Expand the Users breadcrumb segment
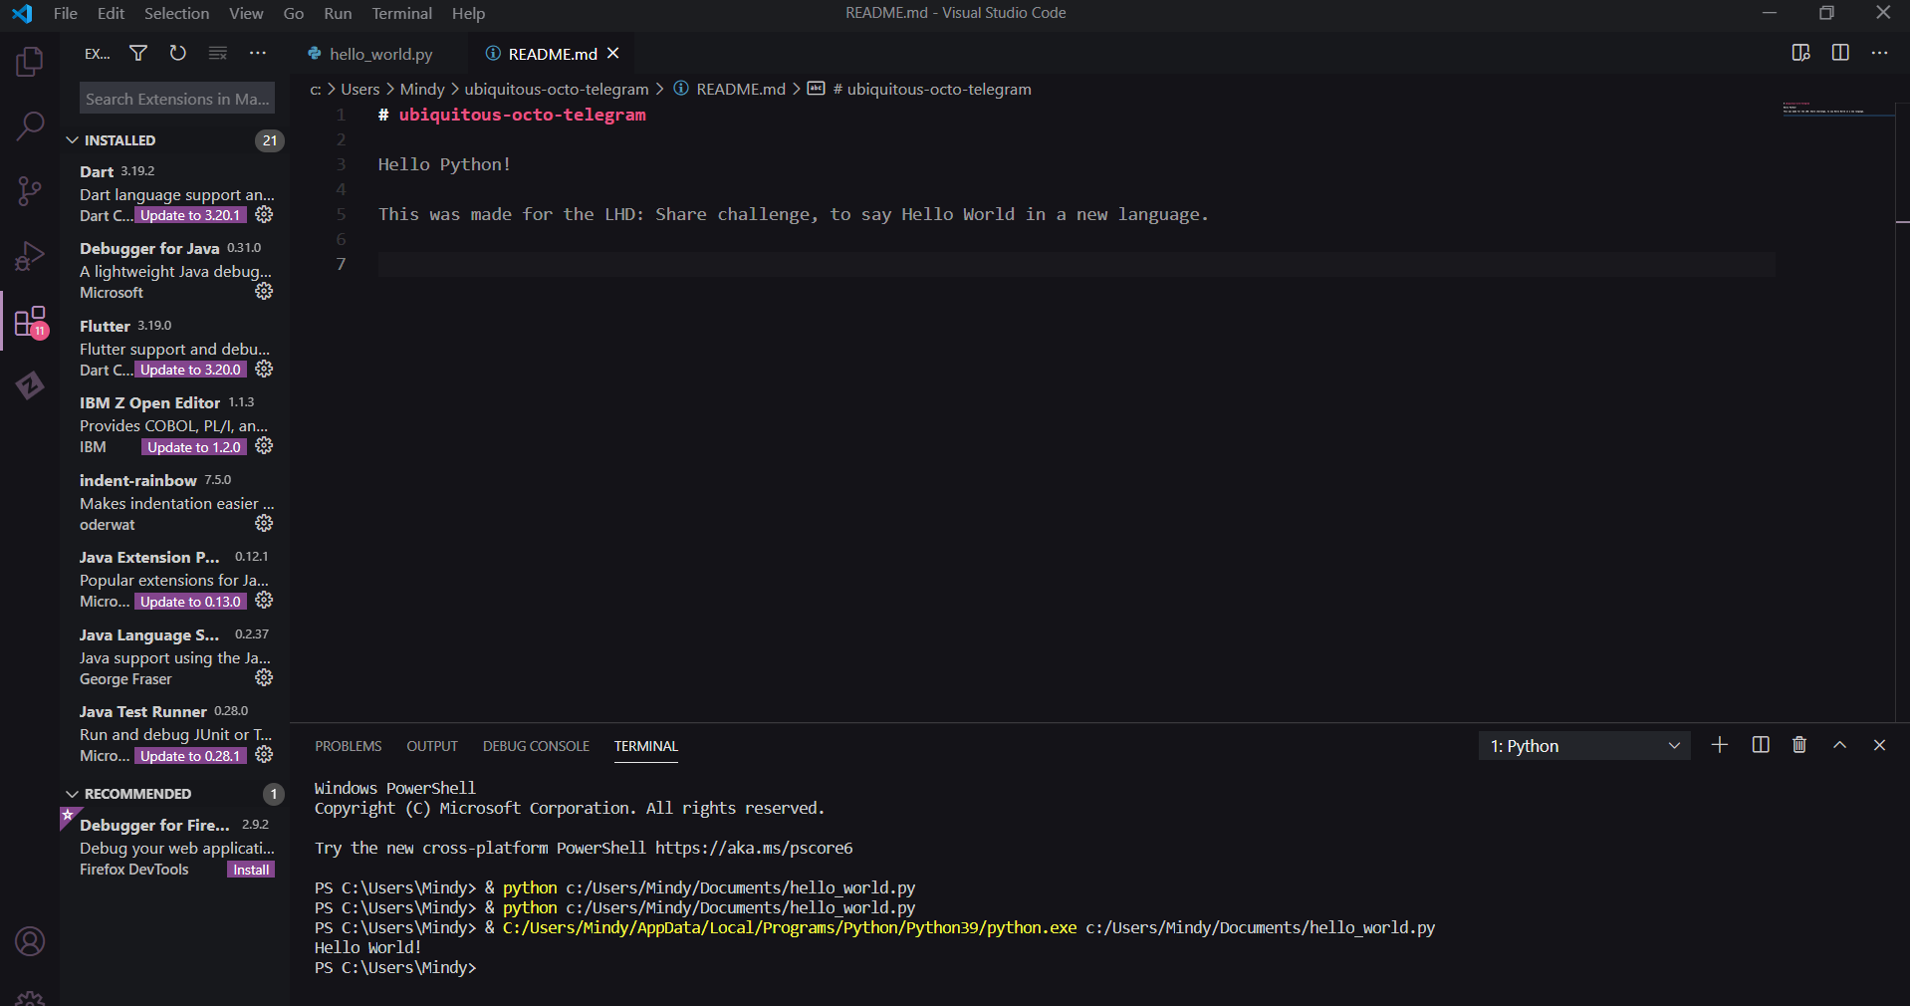Image resolution: width=1910 pixels, height=1006 pixels. [359, 89]
